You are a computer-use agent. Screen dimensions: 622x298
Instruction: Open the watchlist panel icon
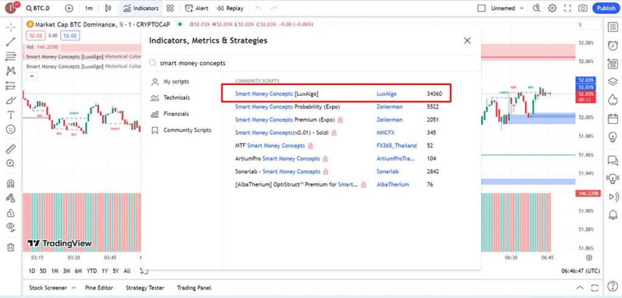coord(613,27)
